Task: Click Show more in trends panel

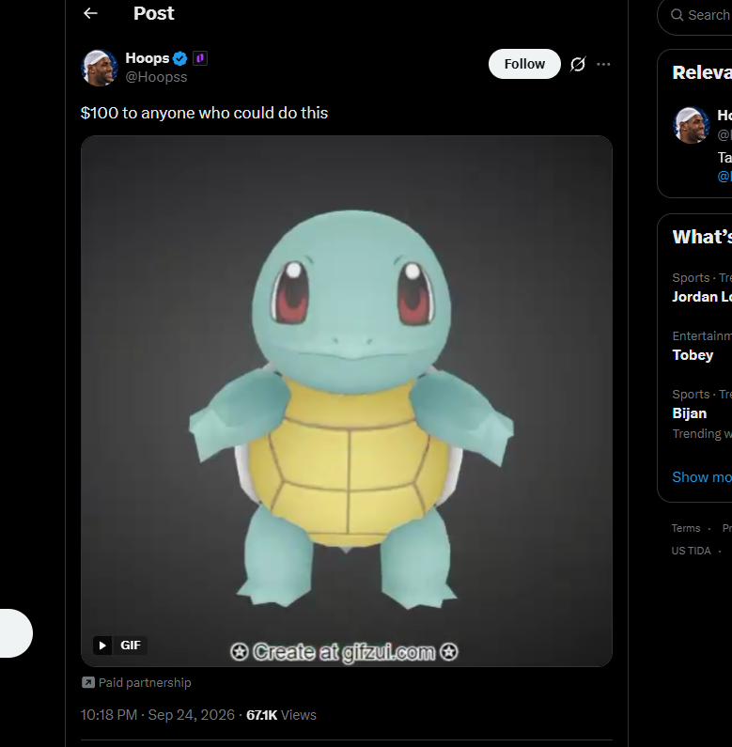Action: pyautogui.click(x=702, y=477)
